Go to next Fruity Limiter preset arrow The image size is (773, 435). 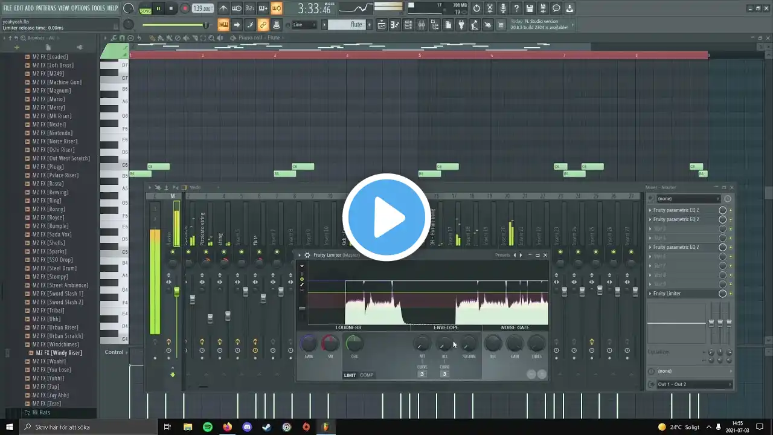(522, 255)
